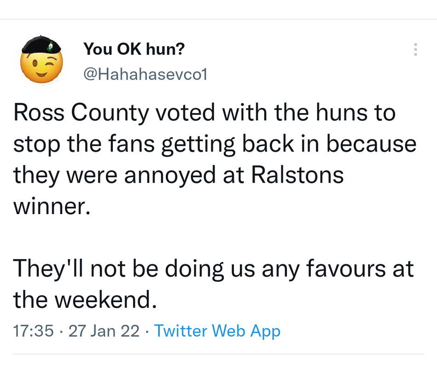This screenshot has width=437, height=369.
Task: Open the "You OK hun?" display name
Action: 134,48
